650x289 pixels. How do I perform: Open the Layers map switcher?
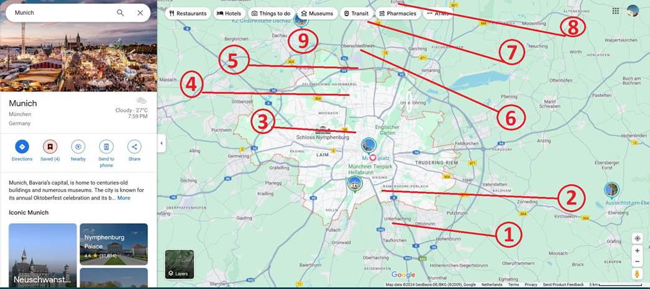(x=180, y=264)
